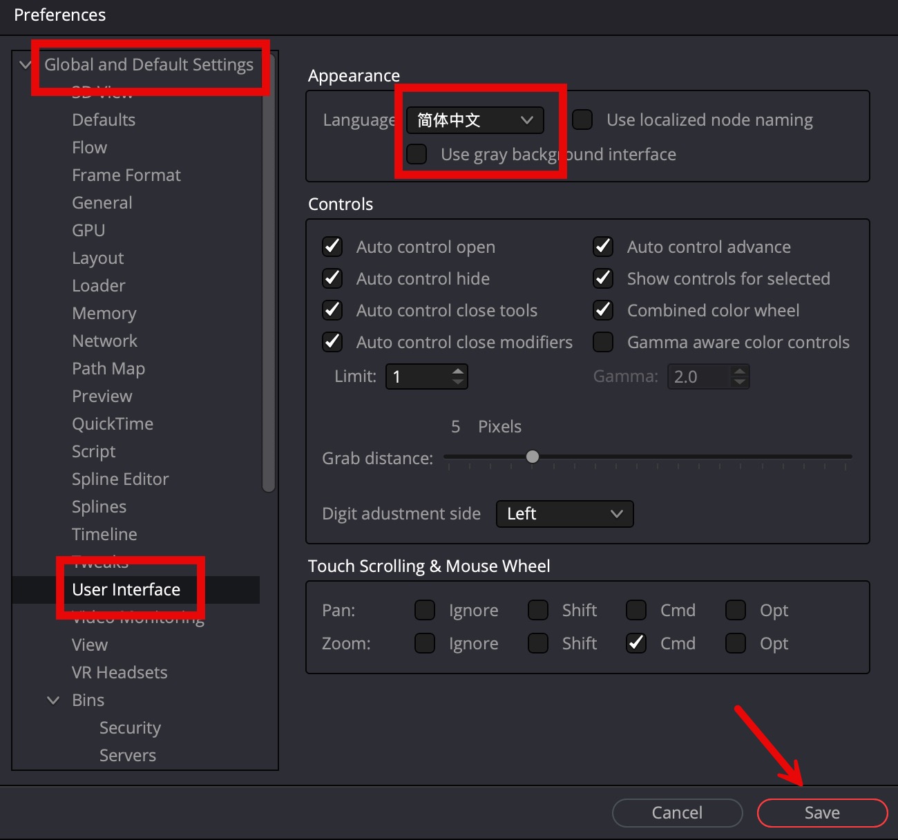Open the Spline Editor preferences

(120, 479)
